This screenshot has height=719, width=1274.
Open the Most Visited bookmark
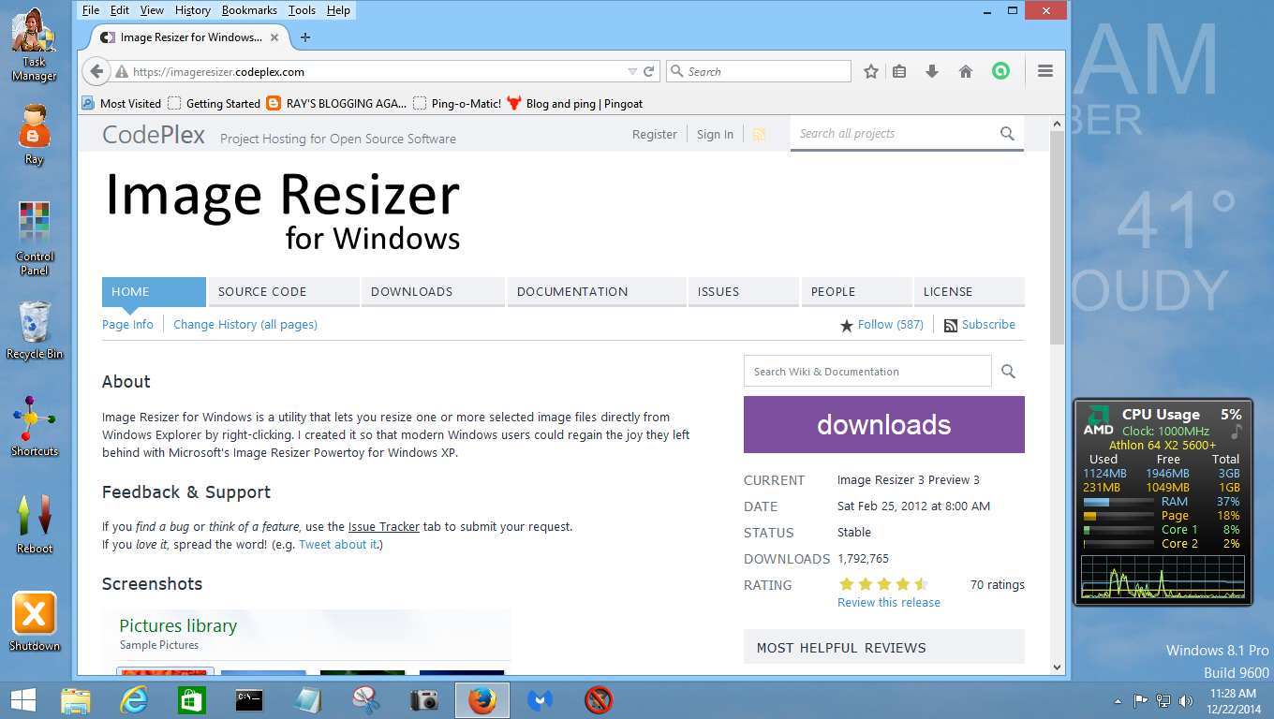(122, 103)
